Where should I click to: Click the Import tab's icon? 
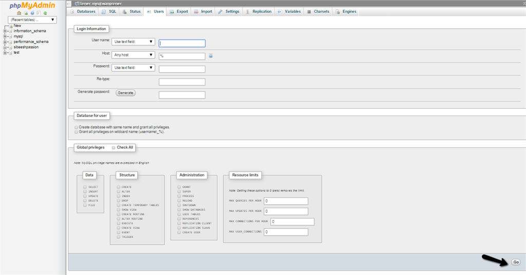pos(196,12)
